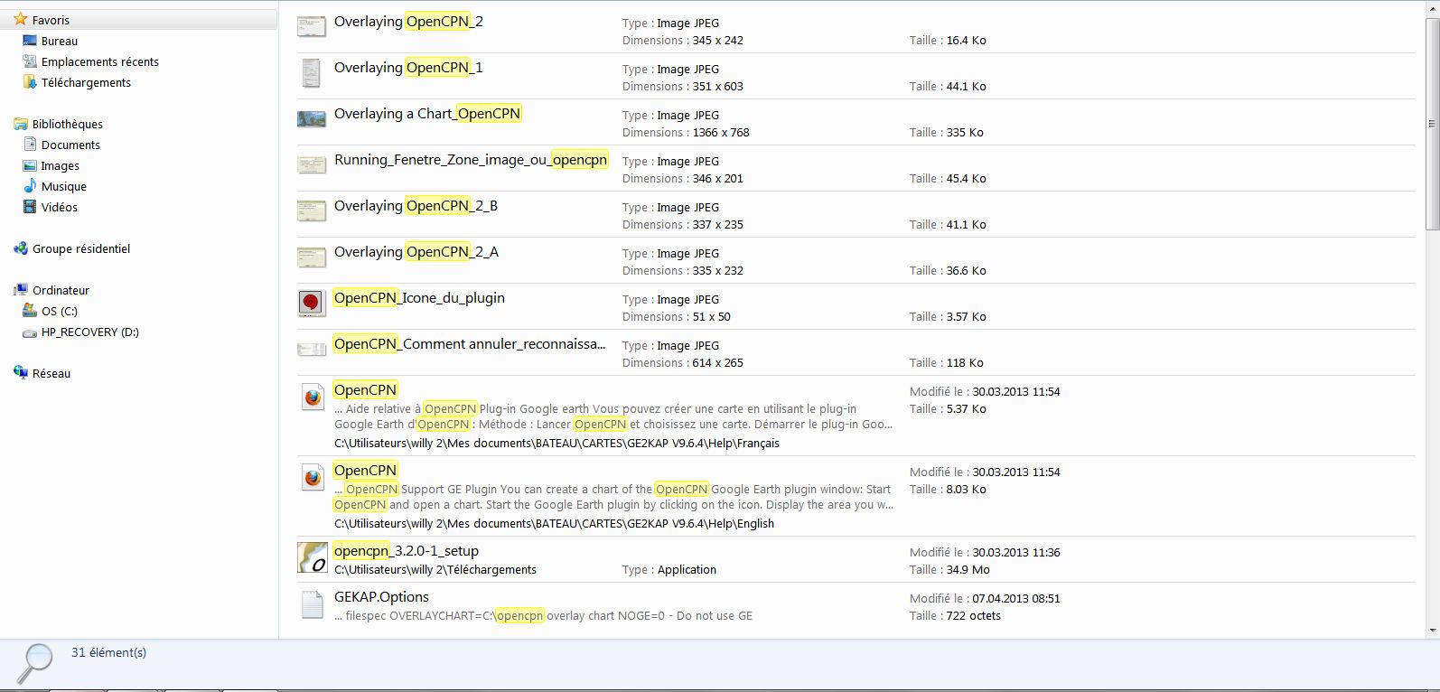The image size is (1440, 692).
Task: Open Favoris in the navigation pane
Action: pos(51,20)
